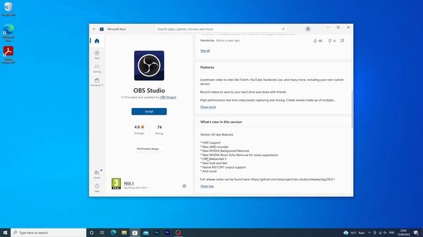This screenshot has height=237, width=423.
Task: Open the Home section in sidebar
Action: pos(97,41)
